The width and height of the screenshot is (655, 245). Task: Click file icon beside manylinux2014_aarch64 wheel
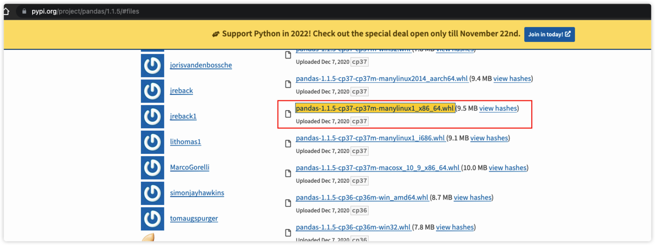[288, 84]
